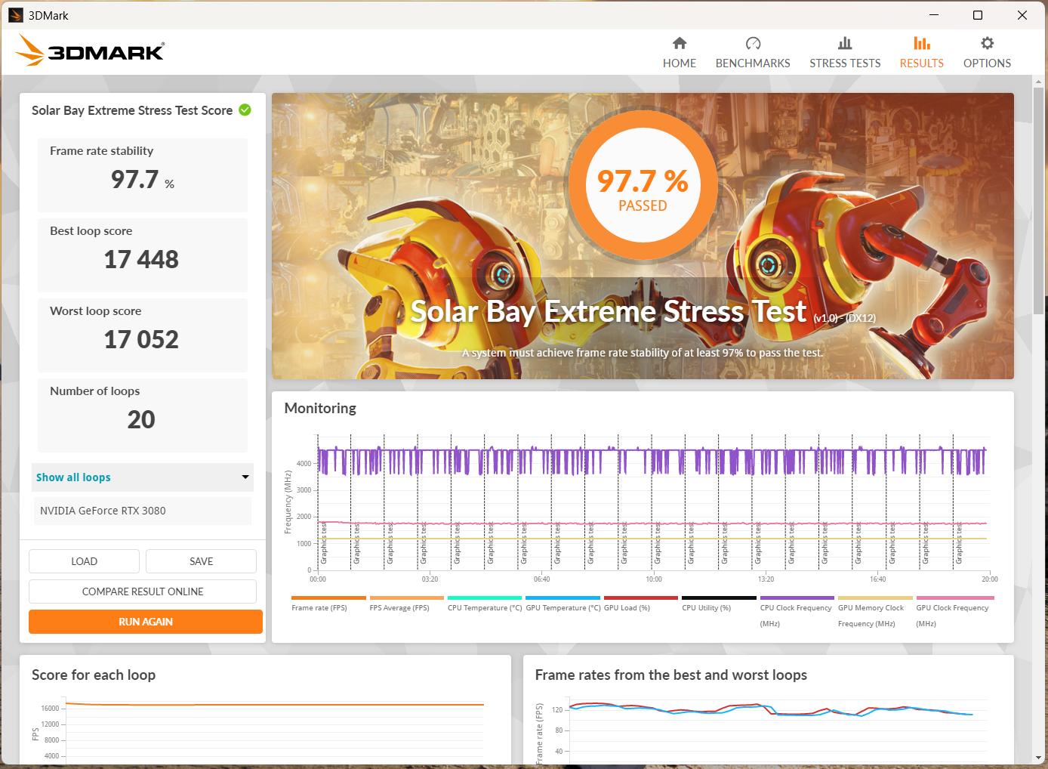Click the Number of loops value 20

click(141, 419)
